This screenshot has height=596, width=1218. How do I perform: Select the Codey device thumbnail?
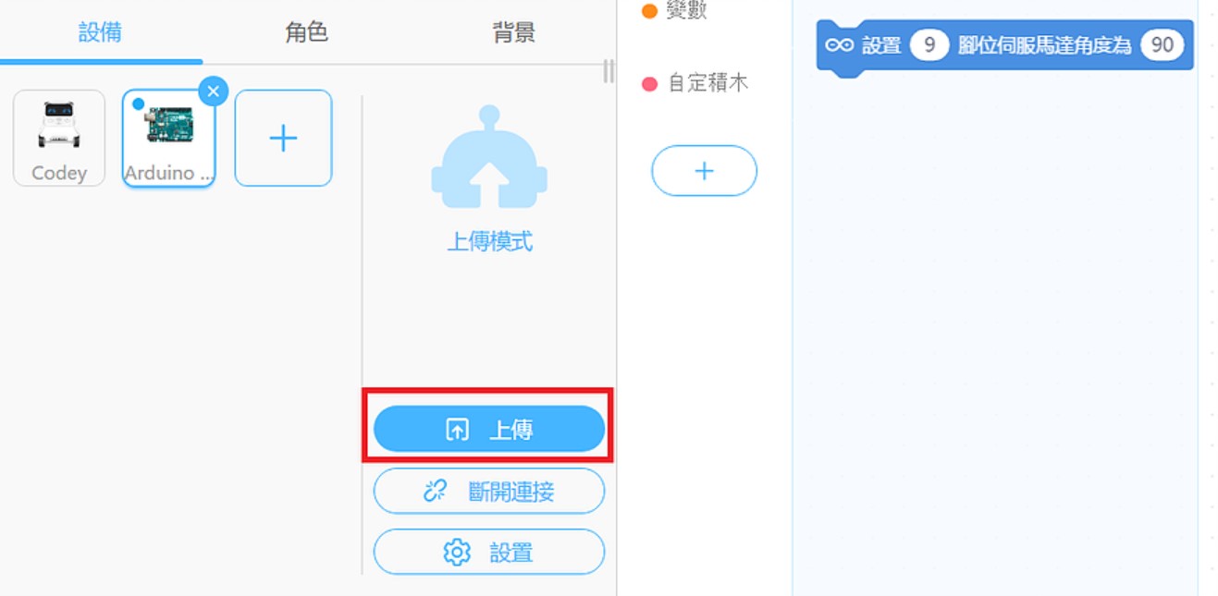pos(59,138)
